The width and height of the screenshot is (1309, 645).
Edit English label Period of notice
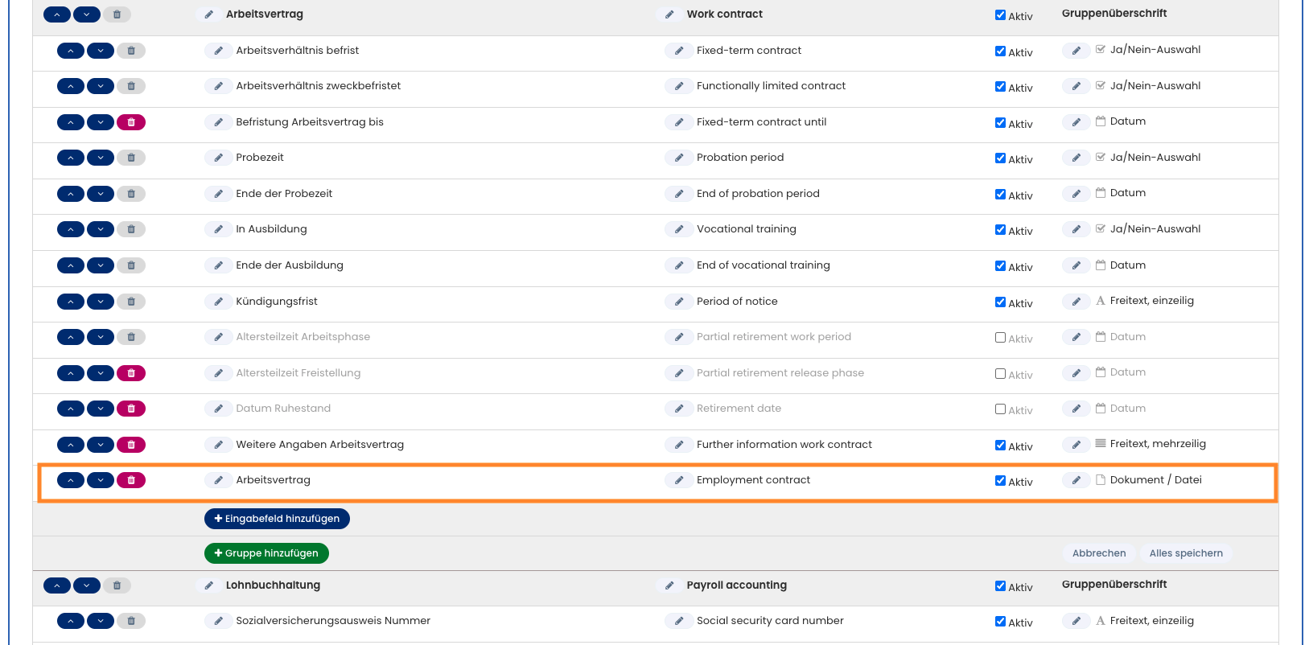pyautogui.click(x=678, y=302)
